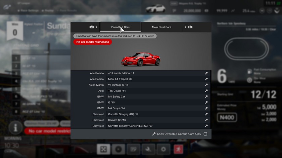The width and height of the screenshot is (282, 158).
Task: Click wrench icon next to TTS Coupé '14
Action: (x=206, y=91)
